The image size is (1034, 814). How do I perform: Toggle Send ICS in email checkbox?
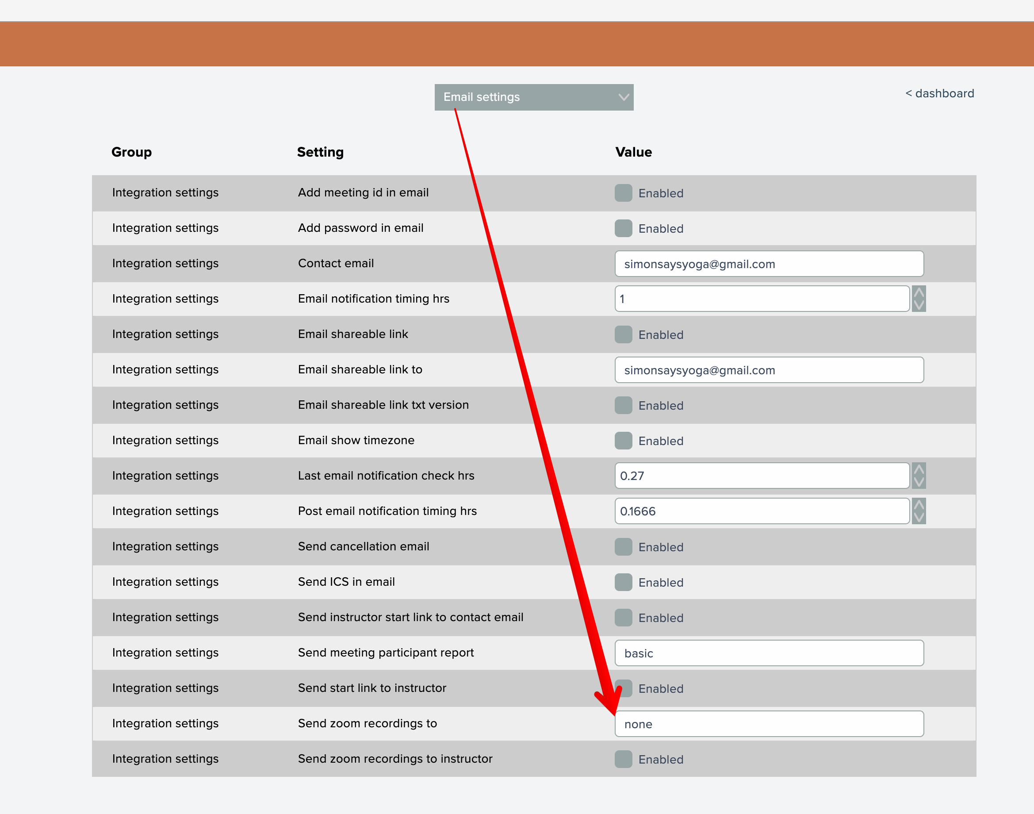(623, 582)
